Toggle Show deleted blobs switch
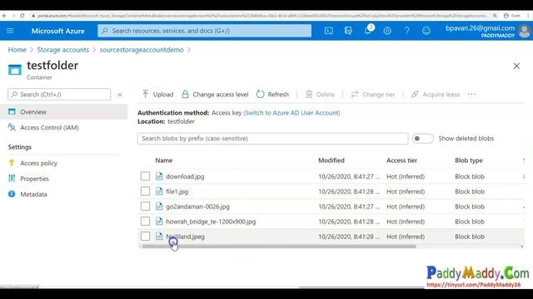The image size is (533, 299). [x=422, y=139]
